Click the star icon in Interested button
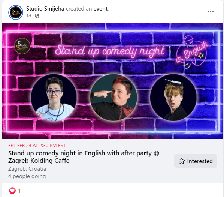This screenshot has height=197, width=224. point(182,161)
